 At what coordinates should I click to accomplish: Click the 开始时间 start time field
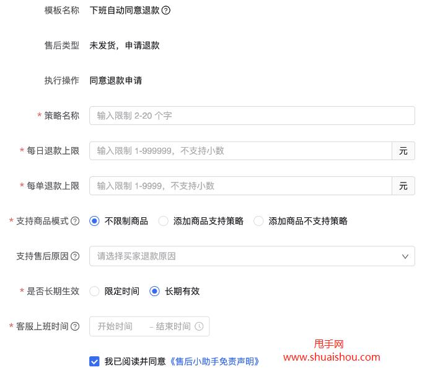pyautogui.click(x=115, y=326)
